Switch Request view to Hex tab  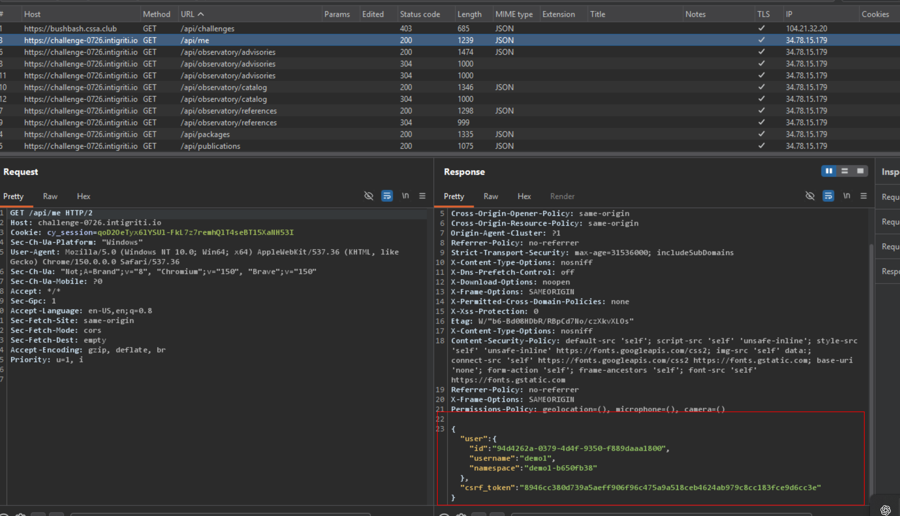[x=84, y=196]
